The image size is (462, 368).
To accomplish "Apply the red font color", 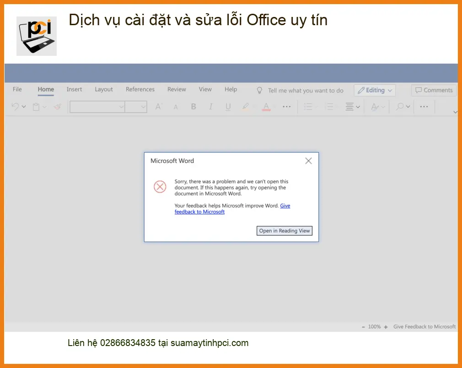I will 266,107.
